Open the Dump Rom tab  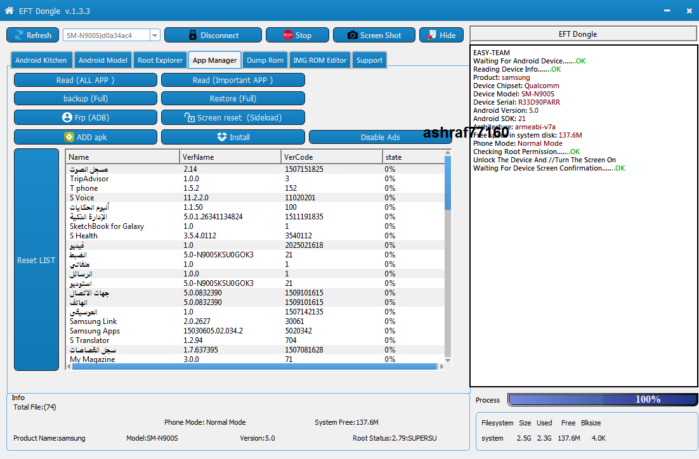(x=265, y=60)
